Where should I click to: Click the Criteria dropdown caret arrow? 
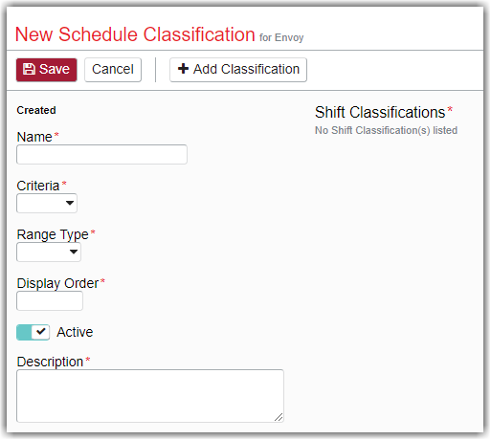[70, 203]
